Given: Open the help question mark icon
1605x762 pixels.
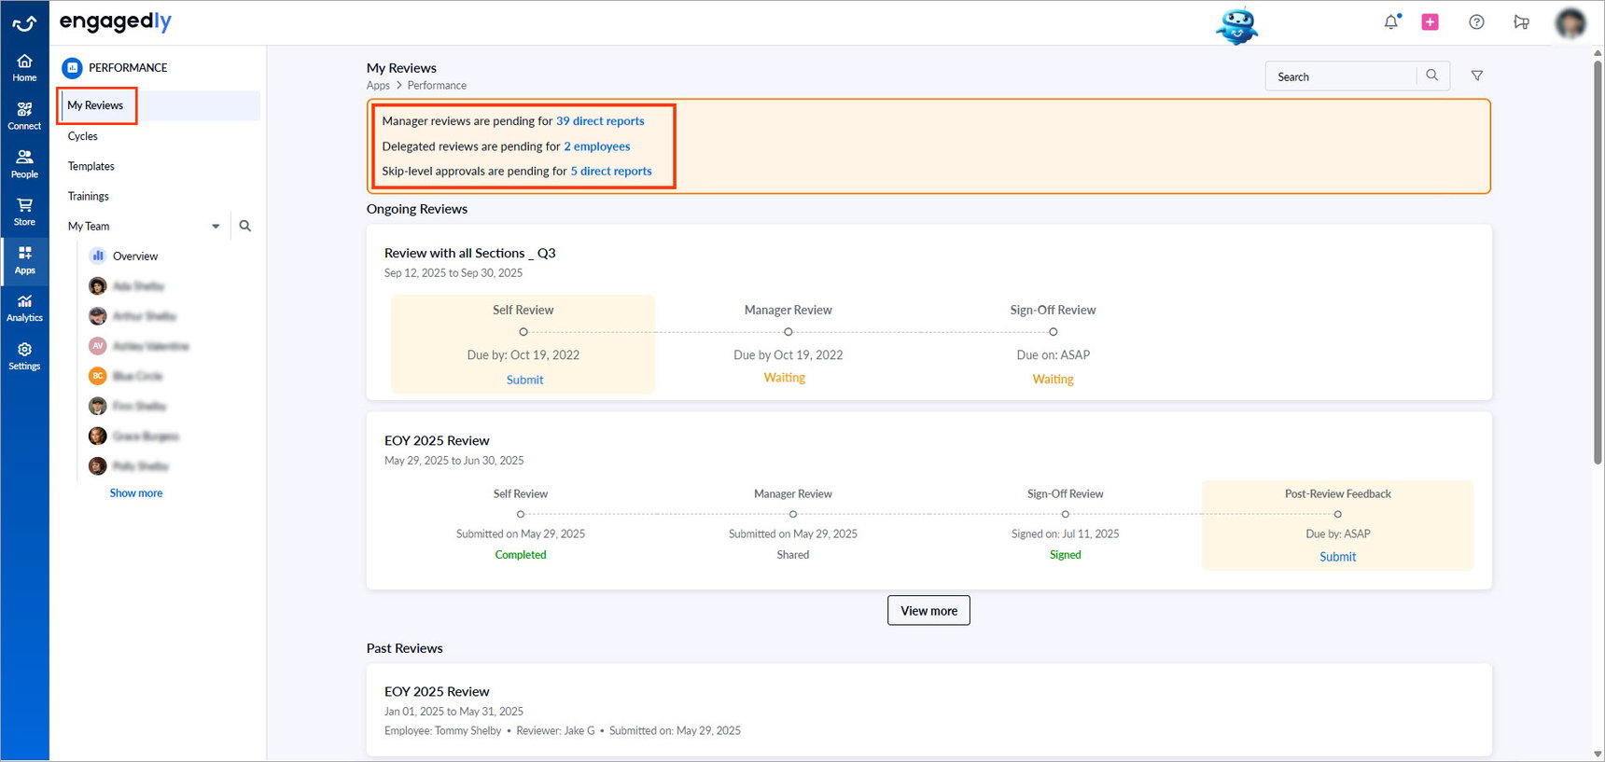Looking at the screenshot, I should tap(1476, 21).
